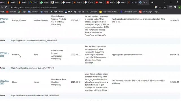Open the Free online IPv4 bookmark
The image size is (181, 101).
coord(109,12)
